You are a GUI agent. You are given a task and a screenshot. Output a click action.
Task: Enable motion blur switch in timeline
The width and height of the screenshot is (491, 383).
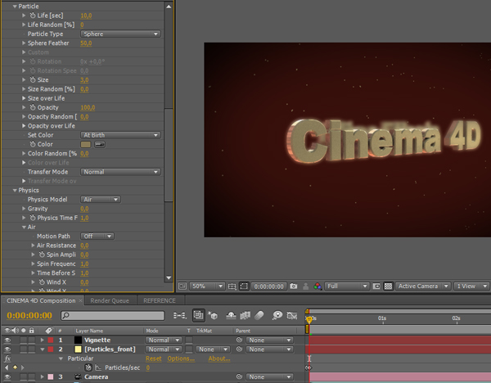pos(259,315)
